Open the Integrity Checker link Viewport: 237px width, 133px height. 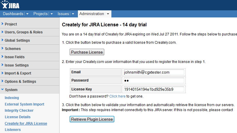[x=19, y=111]
